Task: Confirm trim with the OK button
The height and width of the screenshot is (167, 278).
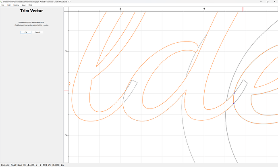Action: (x=26, y=32)
